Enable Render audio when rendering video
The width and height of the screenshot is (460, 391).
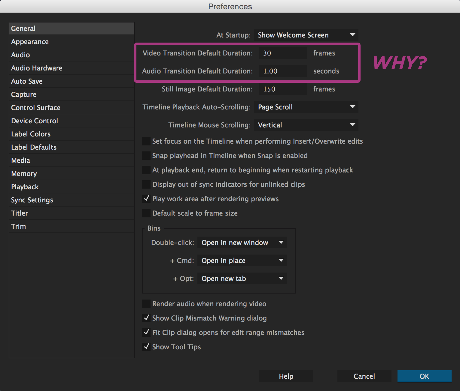(x=146, y=304)
